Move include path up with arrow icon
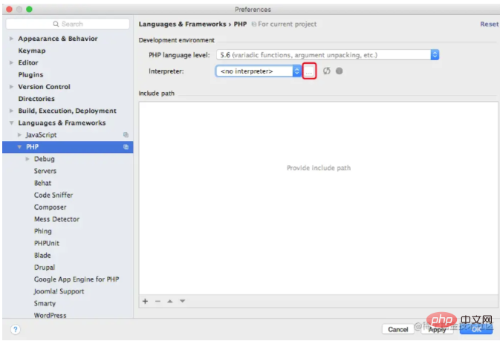This screenshot has height=344, width=500. pos(170,301)
